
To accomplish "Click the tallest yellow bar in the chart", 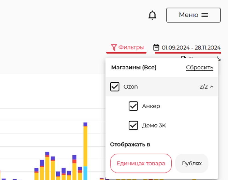I will 85,145.
